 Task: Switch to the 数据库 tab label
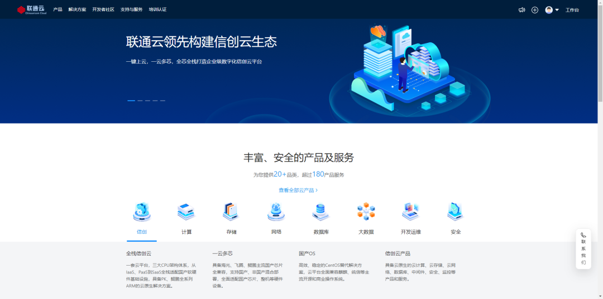[321, 232]
